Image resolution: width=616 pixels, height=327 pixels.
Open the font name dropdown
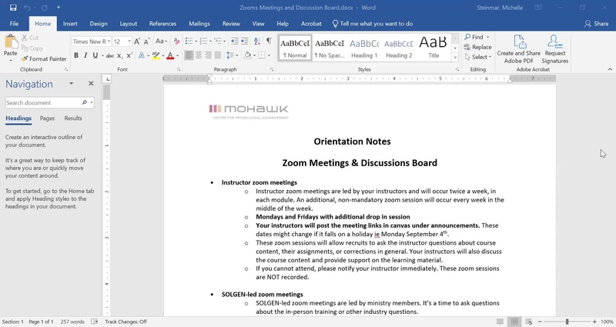coord(109,42)
